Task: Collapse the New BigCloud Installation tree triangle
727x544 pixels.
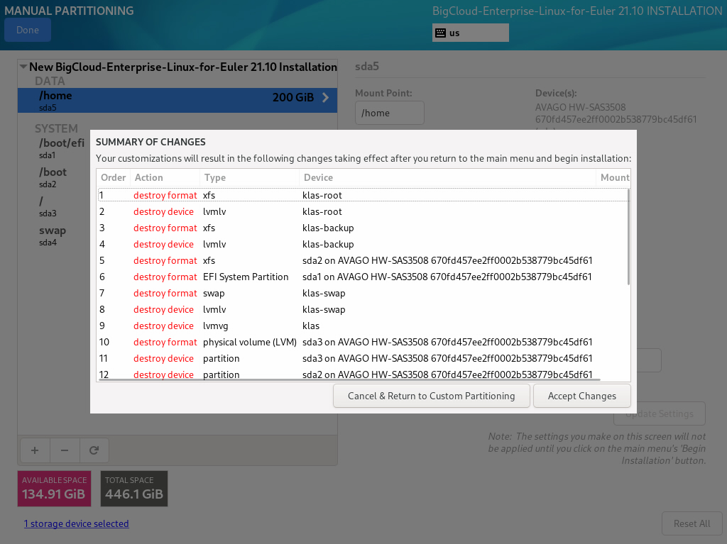Action: coord(23,67)
